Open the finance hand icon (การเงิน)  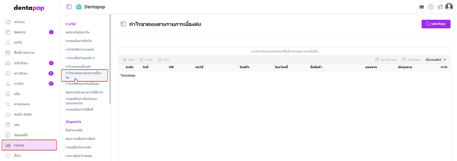pos(8,84)
